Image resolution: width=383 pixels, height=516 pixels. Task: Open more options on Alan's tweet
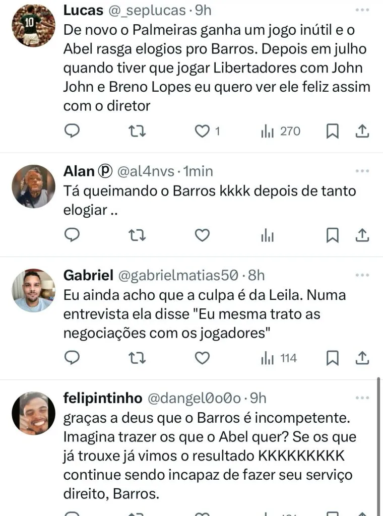point(362,171)
